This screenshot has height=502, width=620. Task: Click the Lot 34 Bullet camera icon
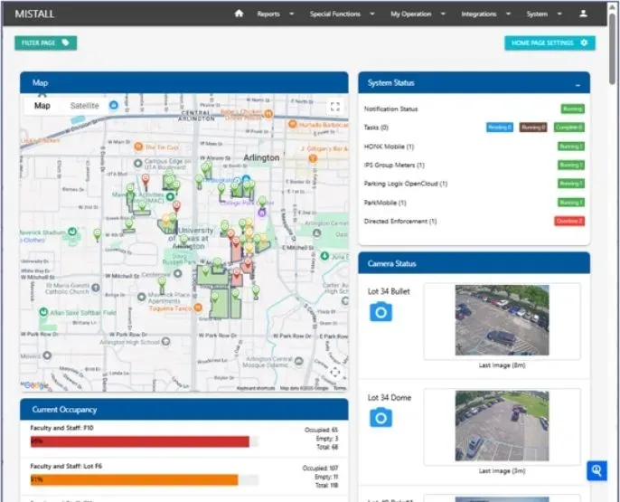click(x=380, y=312)
